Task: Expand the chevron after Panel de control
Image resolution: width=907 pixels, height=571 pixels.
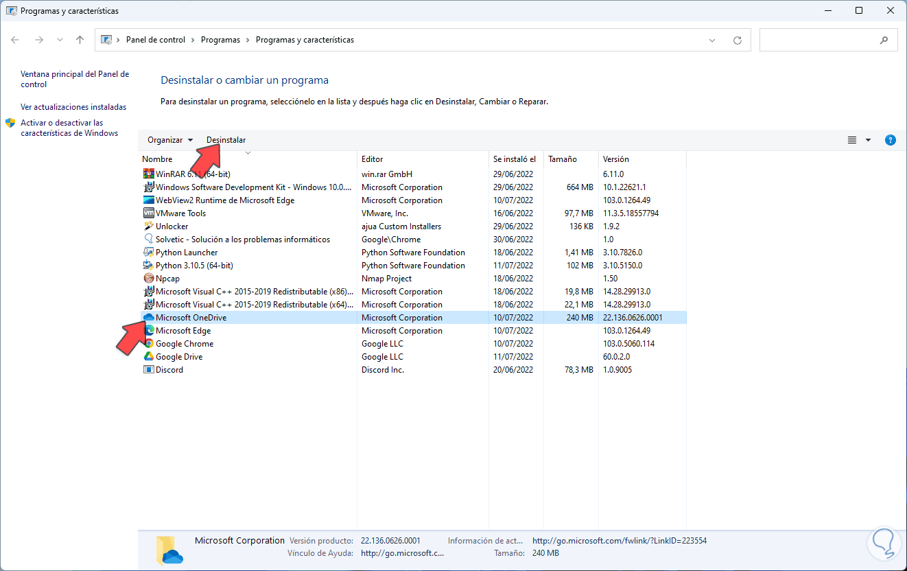Action: (193, 40)
